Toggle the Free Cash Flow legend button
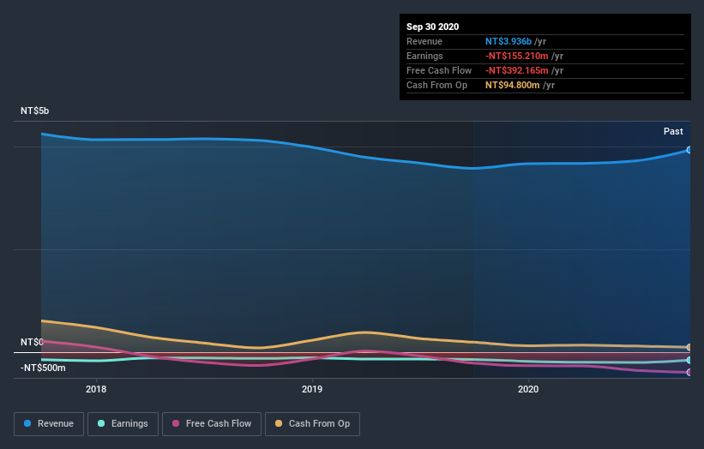704x449 pixels. tap(212, 424)
